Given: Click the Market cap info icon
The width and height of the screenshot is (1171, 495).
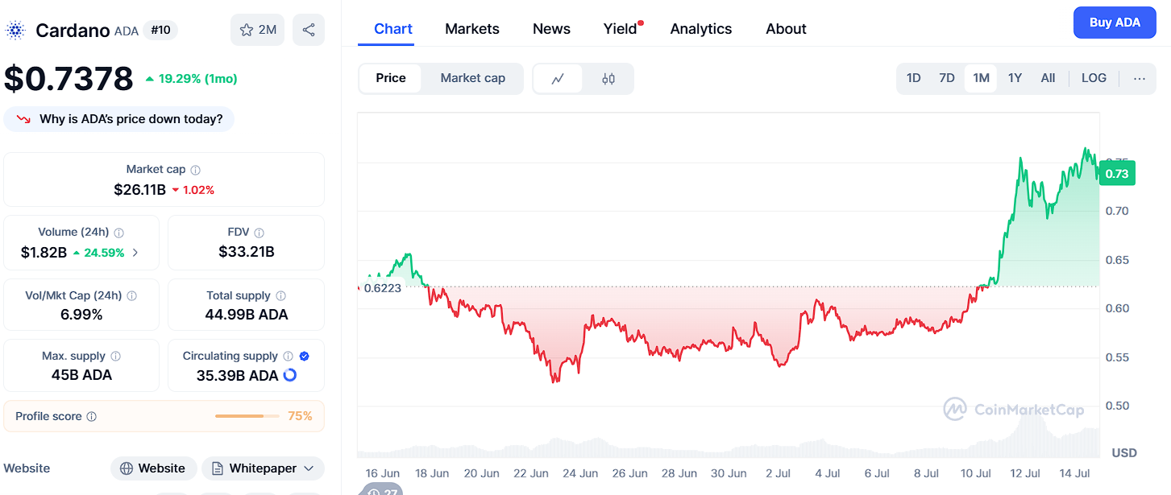Looking at the screenshot, I should click(196, 170).
